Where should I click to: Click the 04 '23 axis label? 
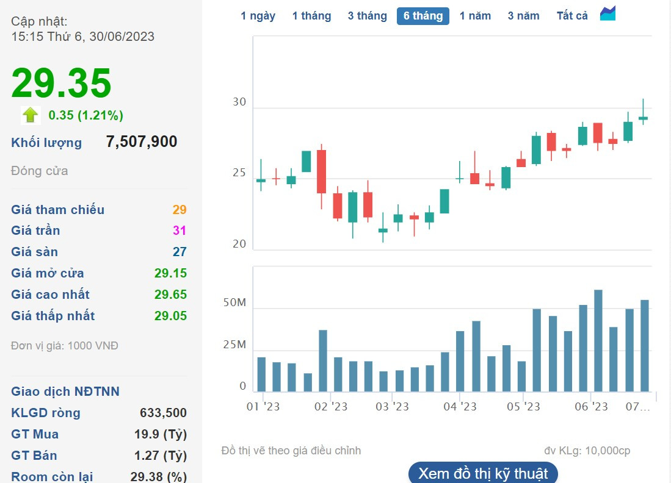coord(460,407)
